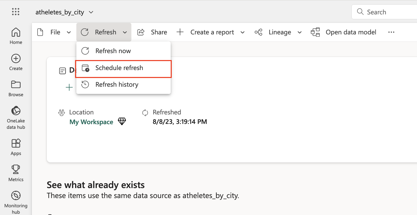Viewport: 417px width, 215px height.
Task: Click the File document icon
Action: pyautogui.click(x=40, y=32)
